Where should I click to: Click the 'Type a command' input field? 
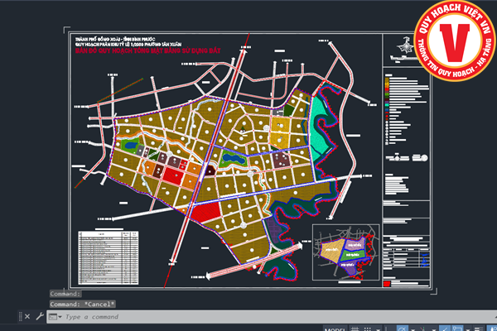[166, 317]
